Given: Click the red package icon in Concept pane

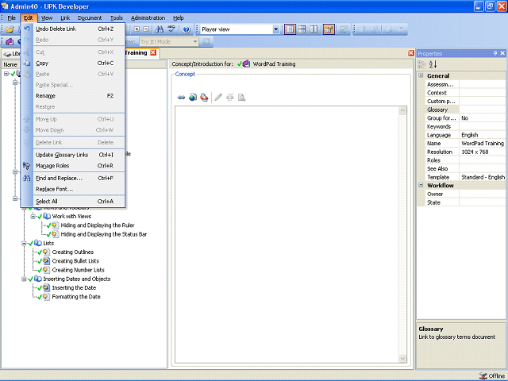Looking at the screenshot, I should coord(204,97).
